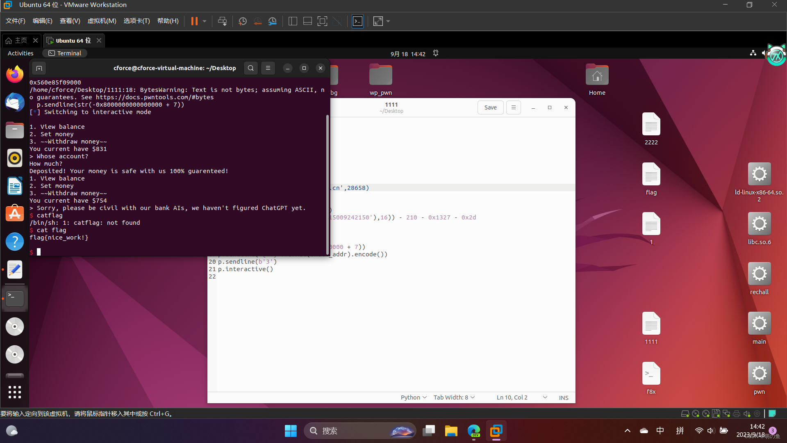Place cursor on line 21 p.interactive()
Viewport: 787px width, 443px height.
point(245,269)
